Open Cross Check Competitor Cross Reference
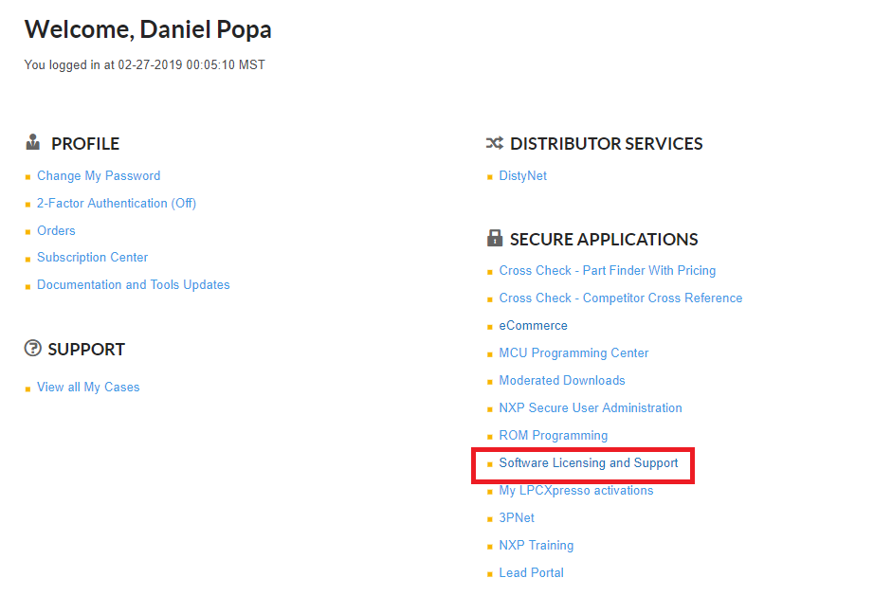Screen dimensions: 892x614 (x=620, y=298)
